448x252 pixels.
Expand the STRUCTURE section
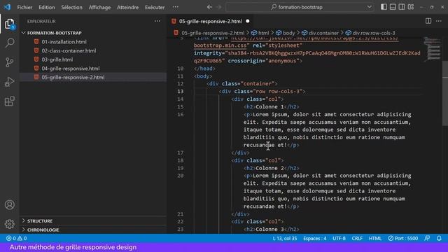tap(40, 221)
